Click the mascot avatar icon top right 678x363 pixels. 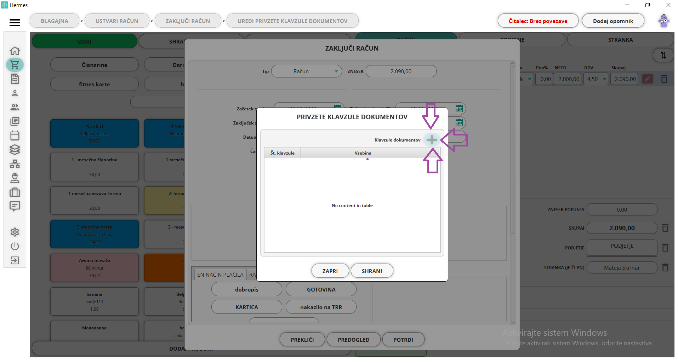point(663,21)
